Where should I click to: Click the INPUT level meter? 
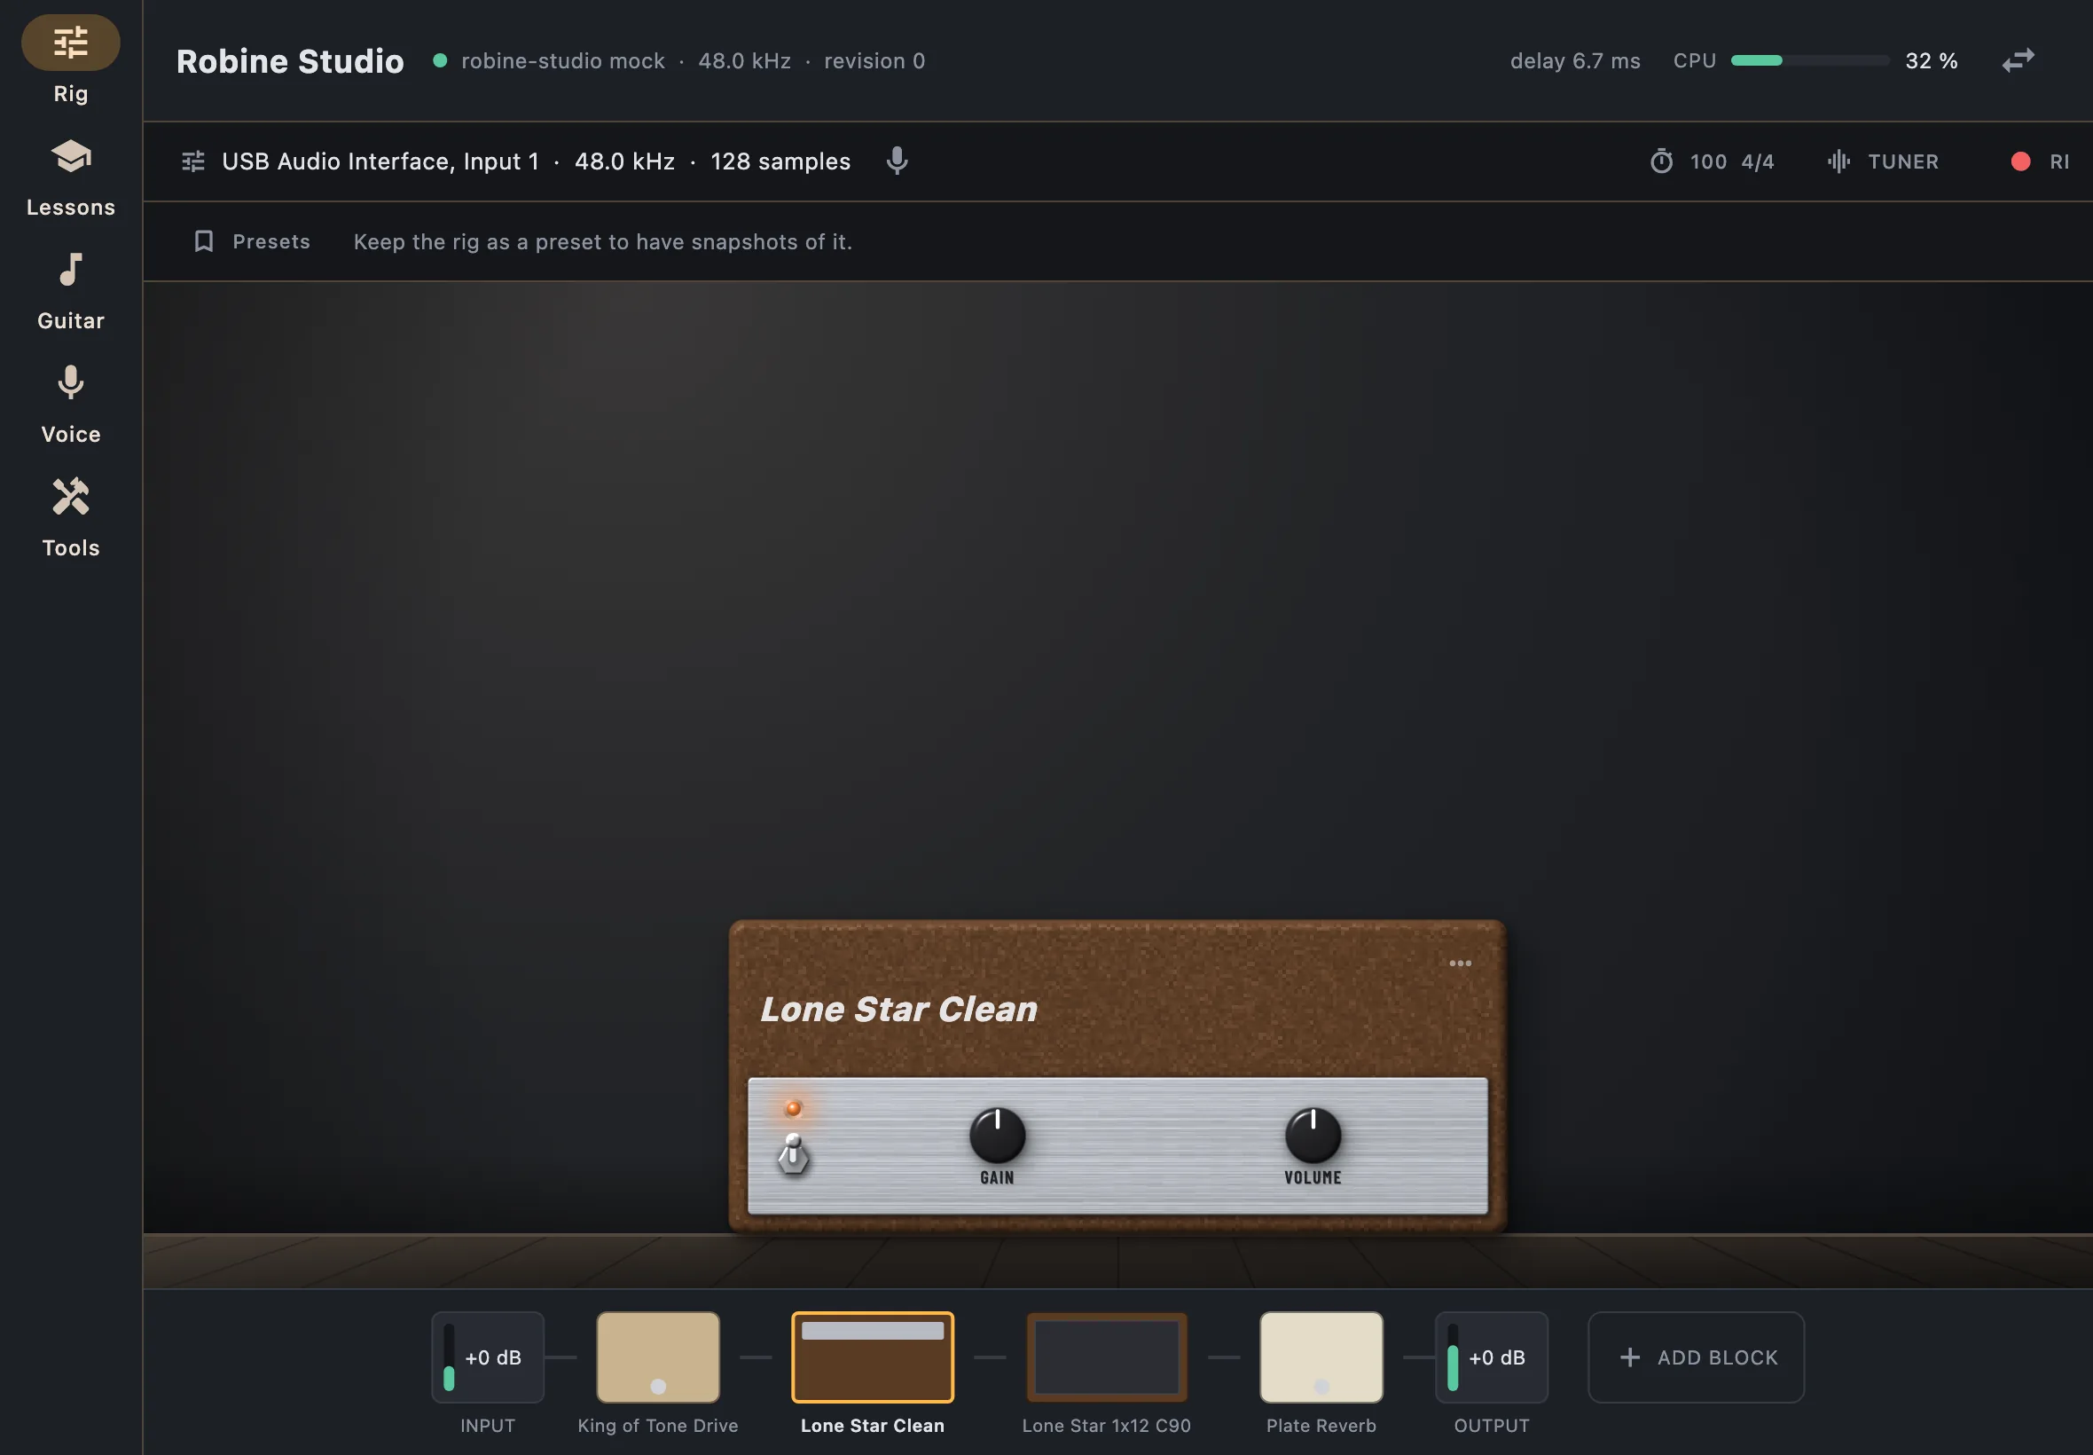(x=448, y=1357)
